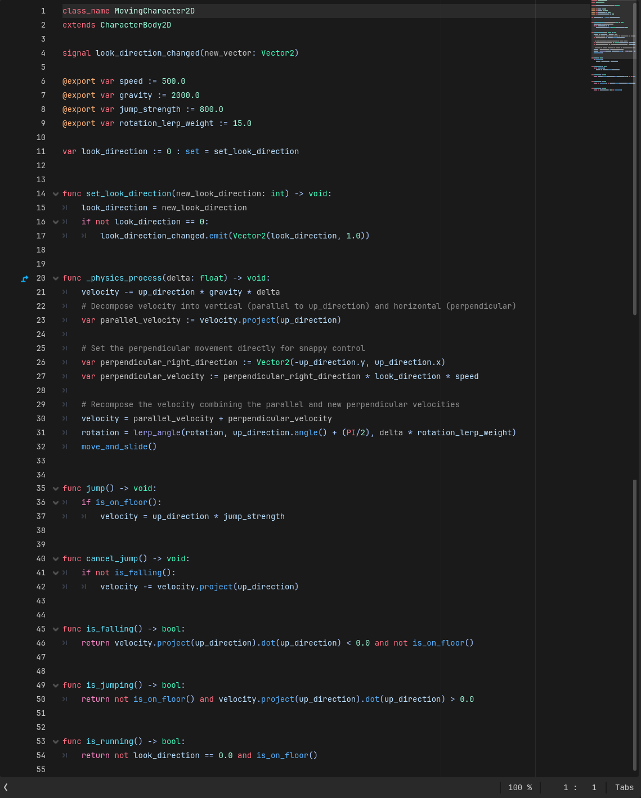Click the PI constant on line 31
This screenshot has width=641, height=798.
[x=351, y=432]
